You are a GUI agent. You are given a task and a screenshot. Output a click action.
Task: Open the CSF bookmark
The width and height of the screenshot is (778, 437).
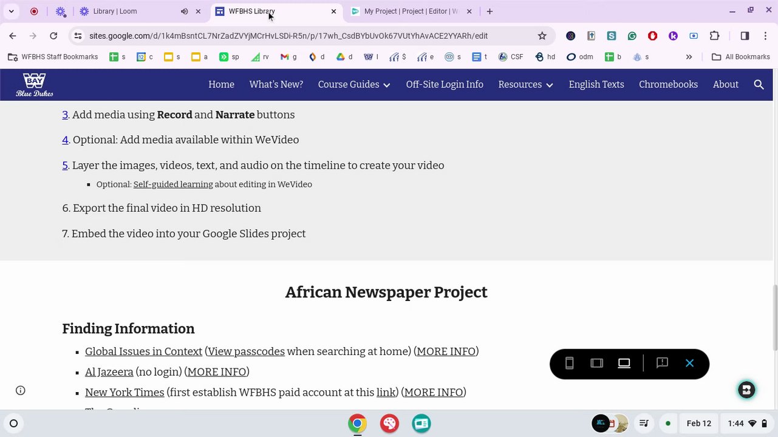tap(511, 57)
